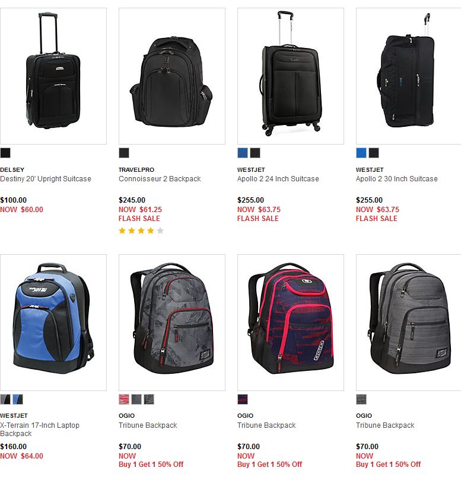View the blue X-Terrain backpack photo
Viewport: 461px width, 490px height.
pos(53,322)
